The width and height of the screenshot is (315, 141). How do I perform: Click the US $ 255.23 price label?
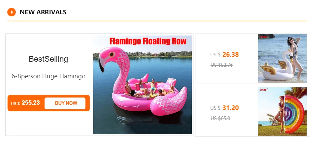pos(25,103)
